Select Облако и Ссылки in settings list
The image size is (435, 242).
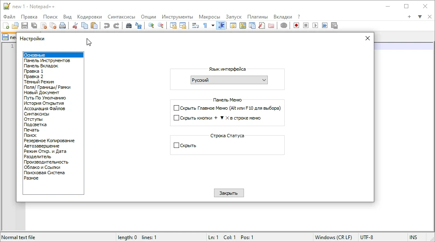click(53, 167)
